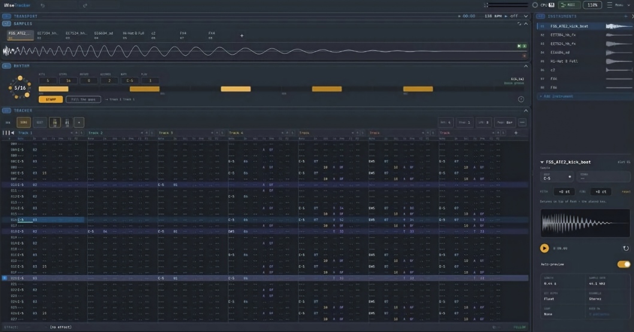Open the 110% zoom level control
This screenshot has width=634, height=332.
[x=593, y=5]
